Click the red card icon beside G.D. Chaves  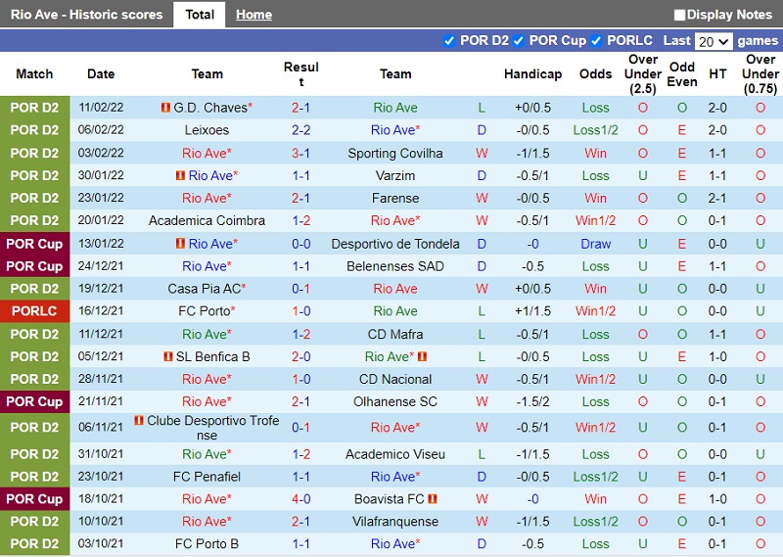point(165,108)
